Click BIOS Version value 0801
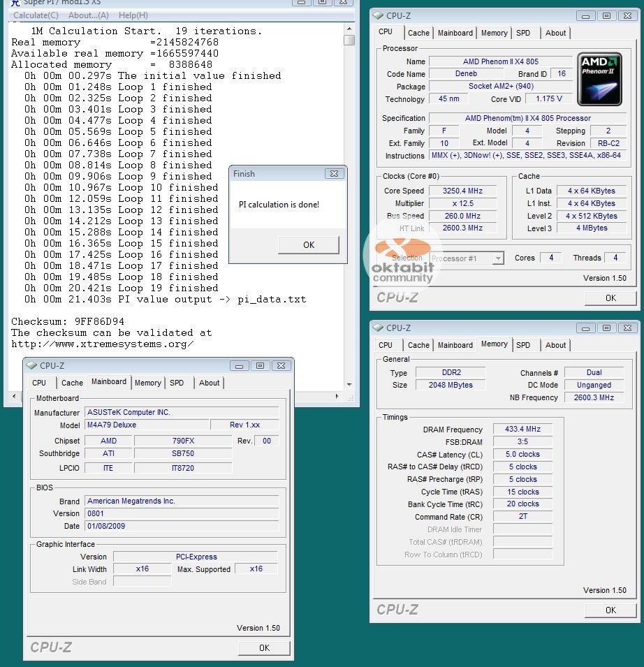 pos(182,513)
